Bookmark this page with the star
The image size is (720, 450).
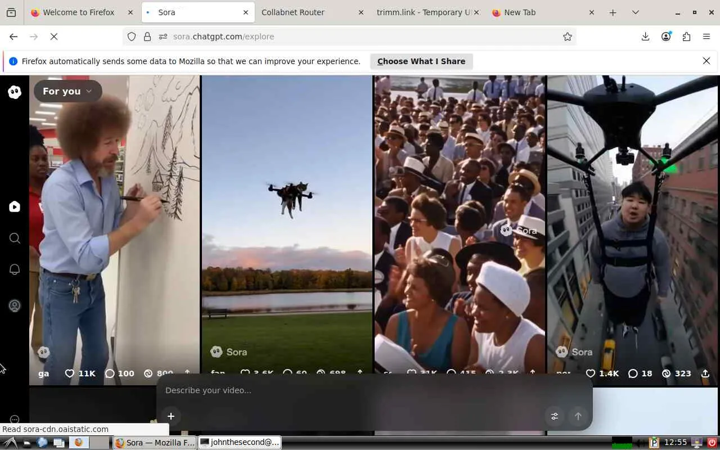tap(568, 37)
